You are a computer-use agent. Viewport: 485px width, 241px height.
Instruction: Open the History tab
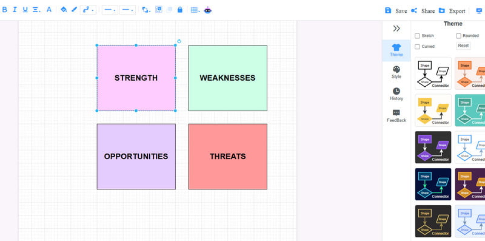click(x=396, y=94)
